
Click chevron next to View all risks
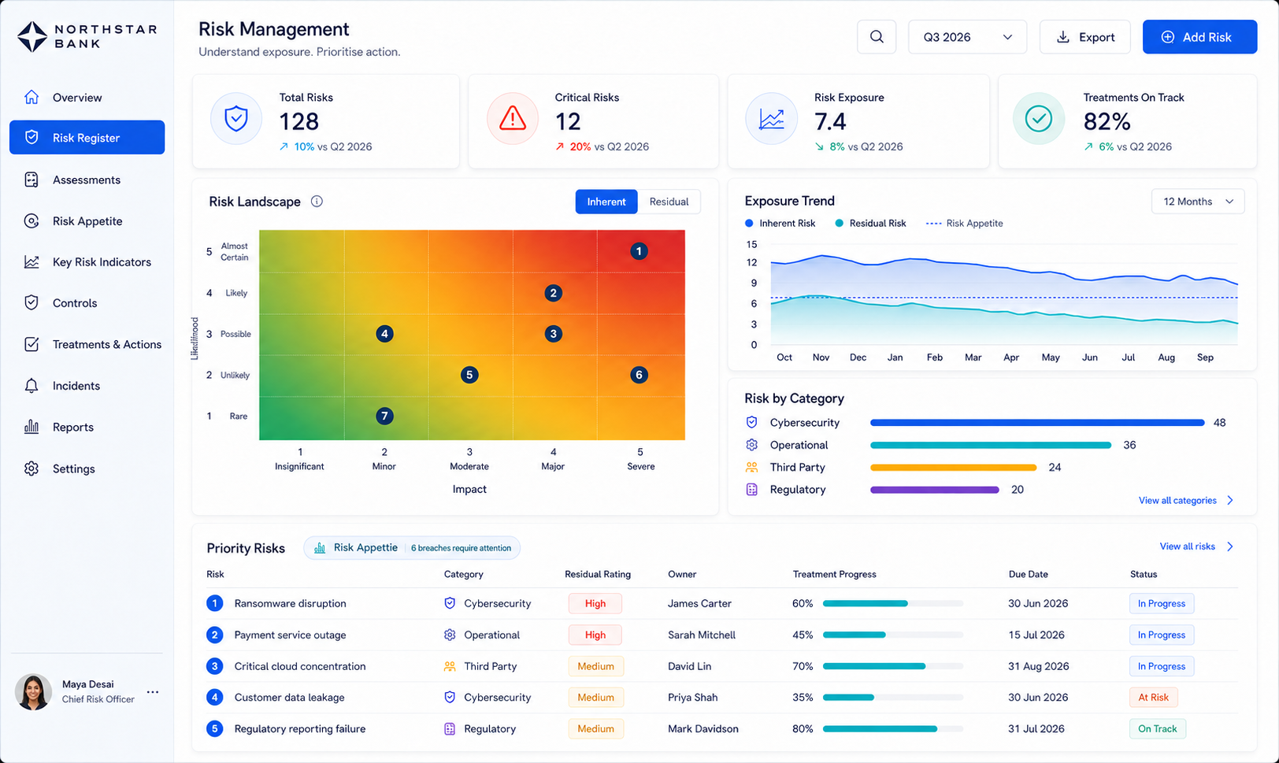point(1230,546)
